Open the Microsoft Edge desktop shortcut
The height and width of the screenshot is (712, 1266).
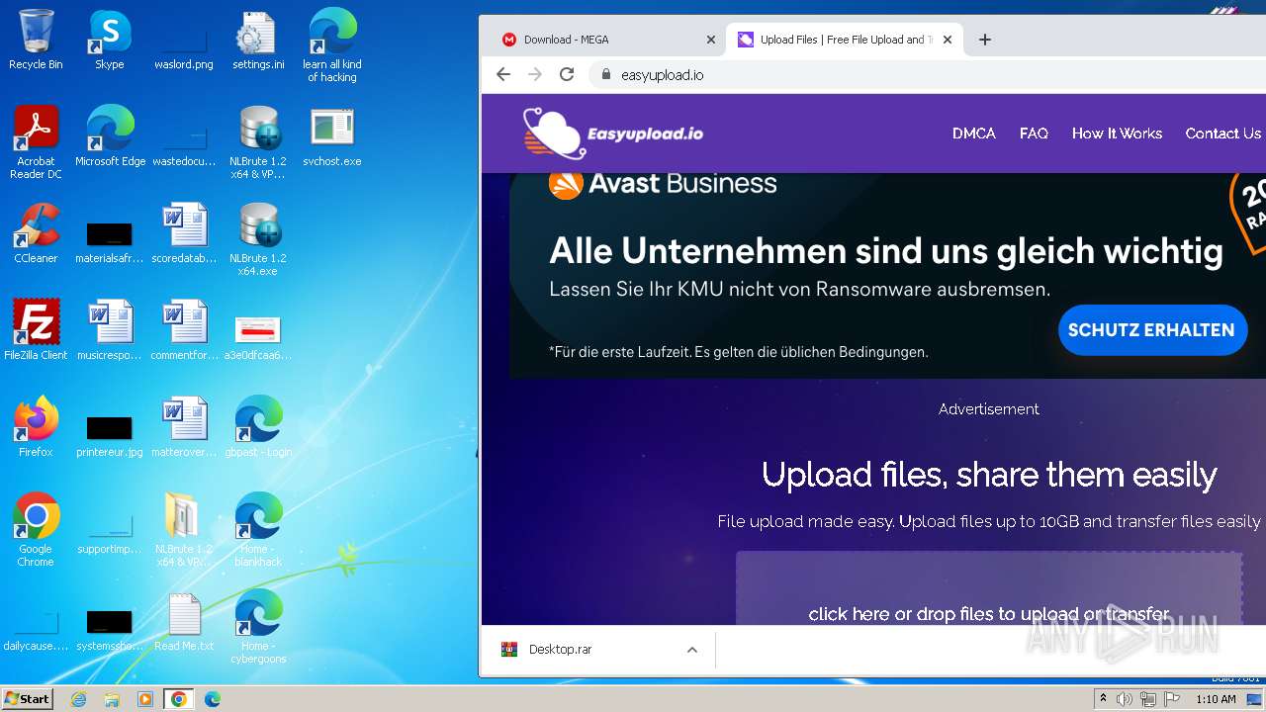[110, 136]
